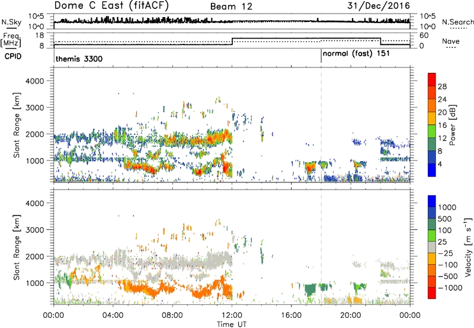Click the 'Nave' legend label

[450, 41]
